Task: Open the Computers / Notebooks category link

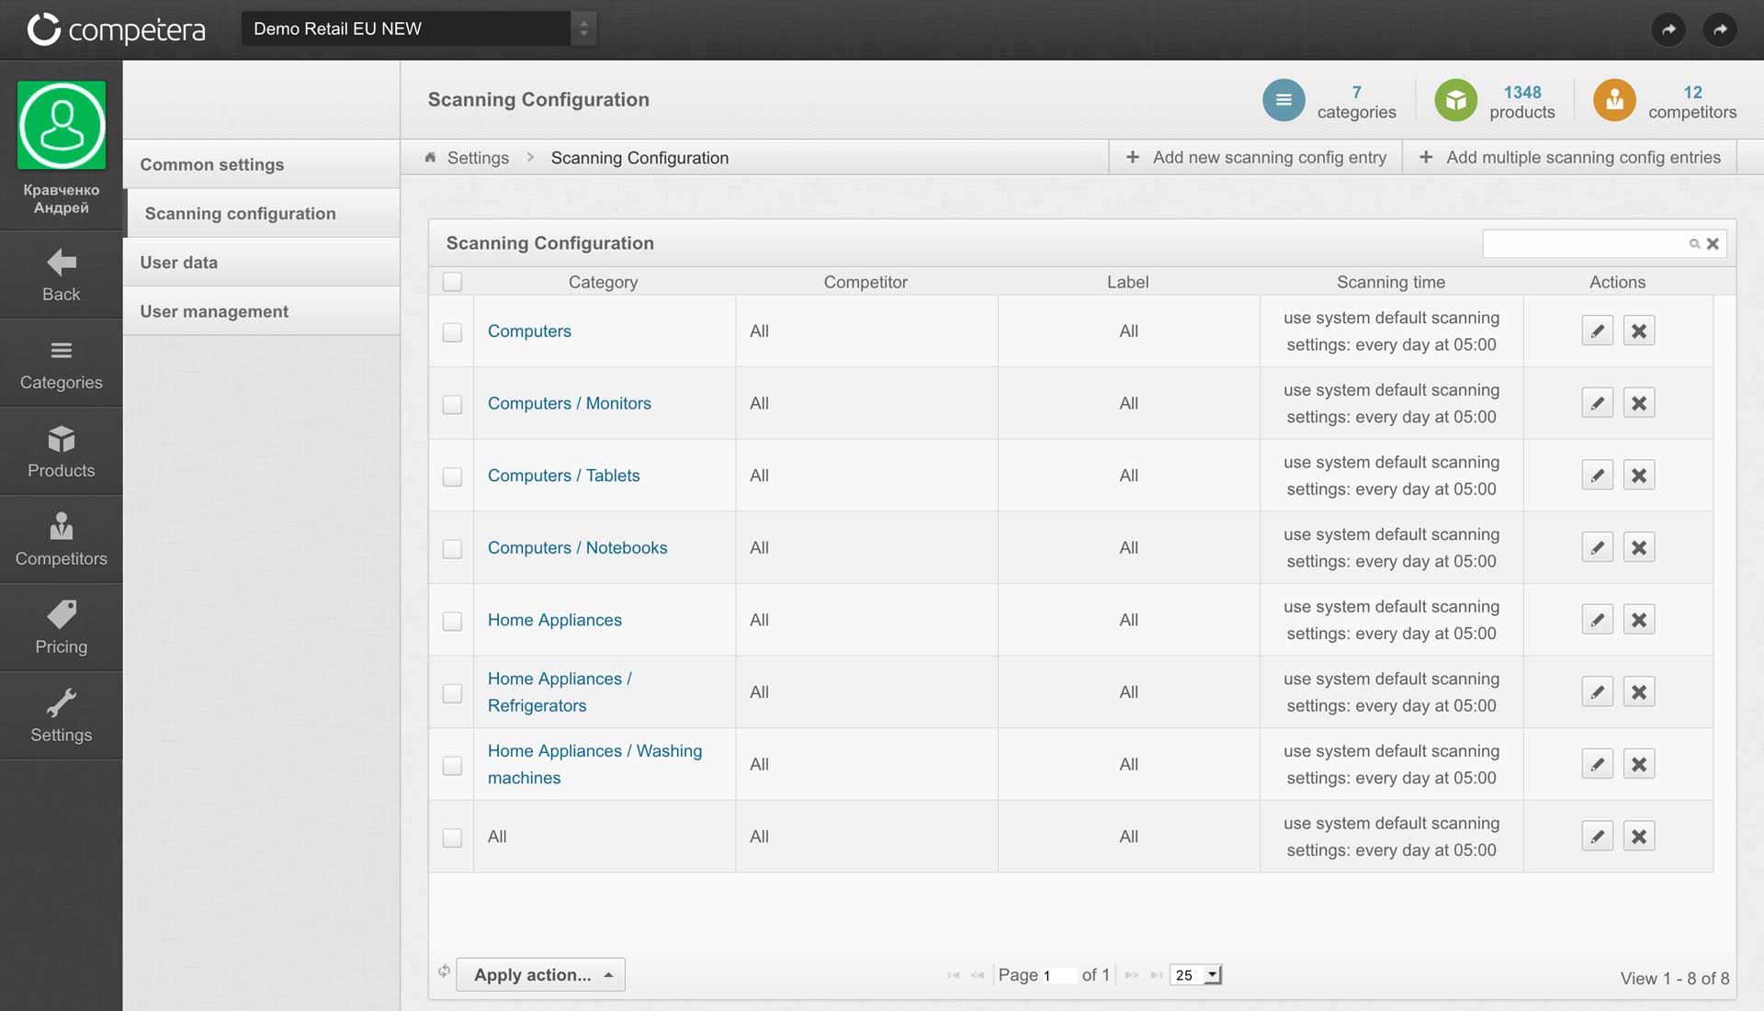Action: click(x=577, y=547)
